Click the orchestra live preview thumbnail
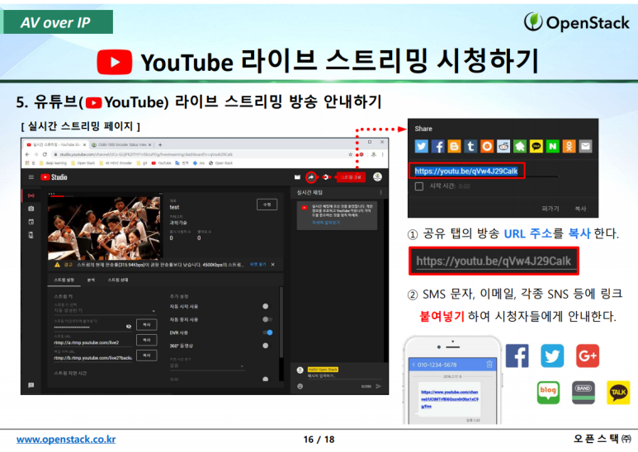The width and height of the screenshot is (638, 452). [104, 227]
